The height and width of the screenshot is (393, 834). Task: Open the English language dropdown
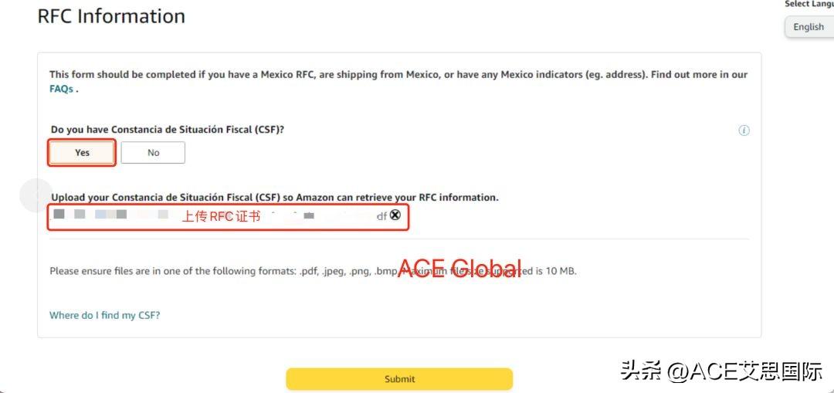[x=809, y=26]
